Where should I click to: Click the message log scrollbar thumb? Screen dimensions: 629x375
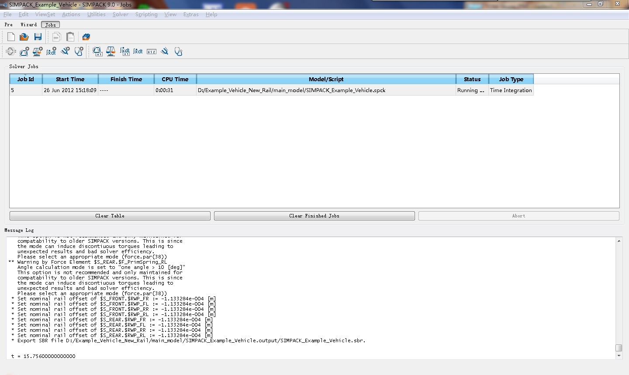[x=619, y=348]
